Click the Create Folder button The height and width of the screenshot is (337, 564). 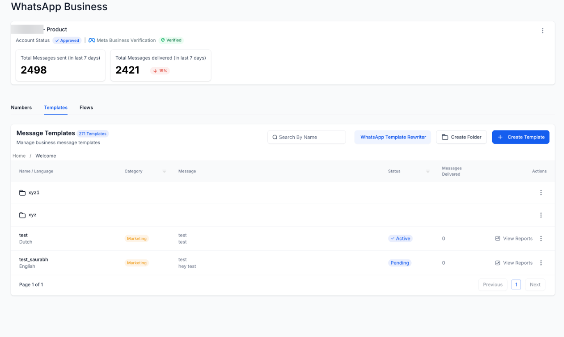(461, 137)
